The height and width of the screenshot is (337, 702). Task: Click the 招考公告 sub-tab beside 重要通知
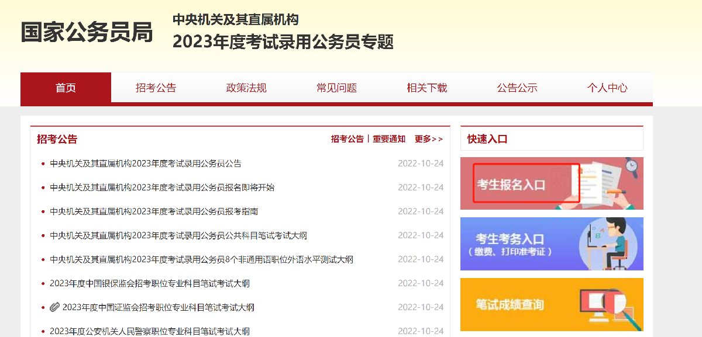(x=347, y=139)
